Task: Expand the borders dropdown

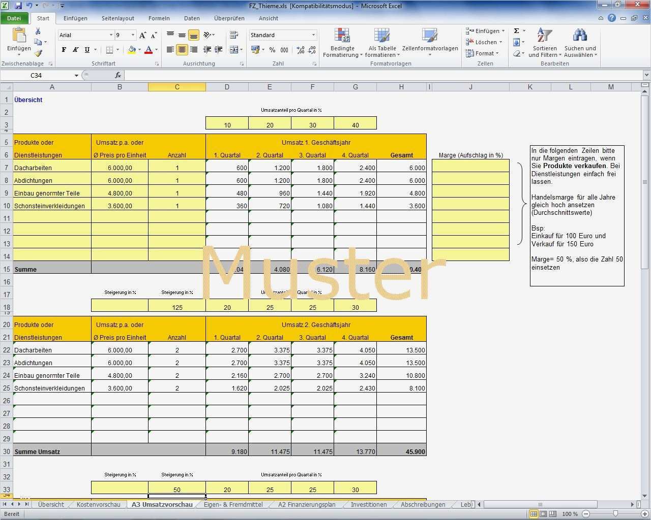Action: (x=117, y=50)
